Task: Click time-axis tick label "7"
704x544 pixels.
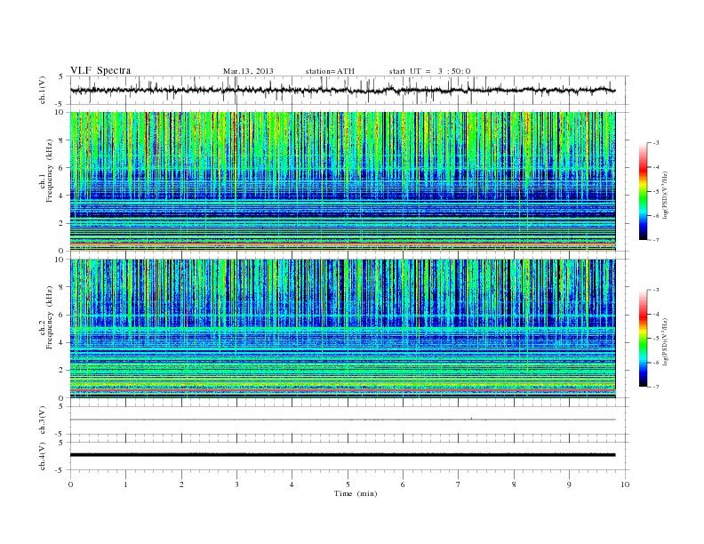Action: 459,484
